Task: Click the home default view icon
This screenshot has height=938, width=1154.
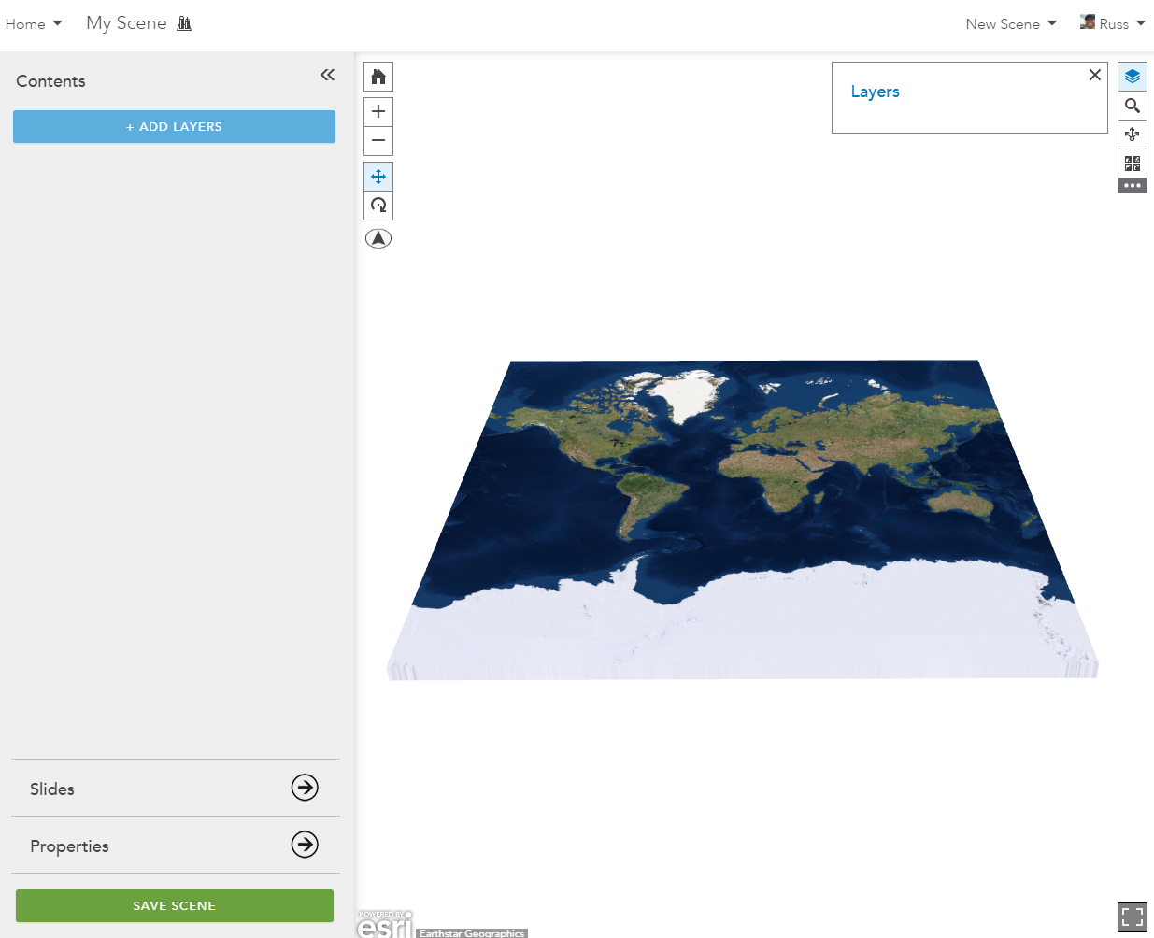Action: (x=378, y=77)
